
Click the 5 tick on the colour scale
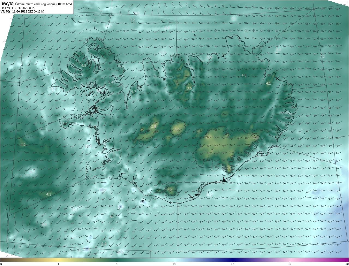pos(116,264)
